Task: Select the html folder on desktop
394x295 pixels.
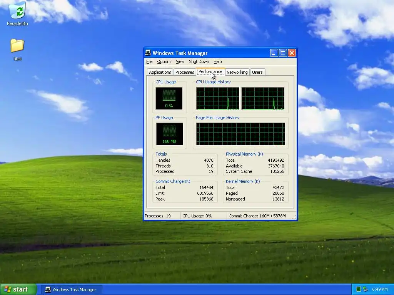Action: (17, 50)
